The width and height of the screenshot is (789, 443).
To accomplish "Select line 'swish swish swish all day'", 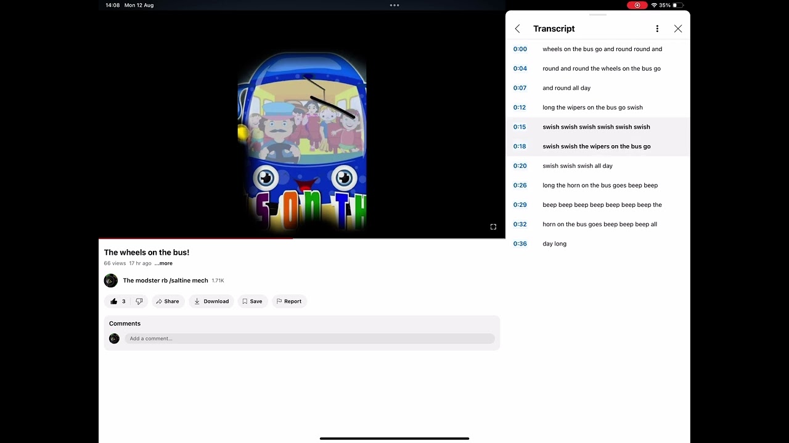I will (x=578, y=166).
